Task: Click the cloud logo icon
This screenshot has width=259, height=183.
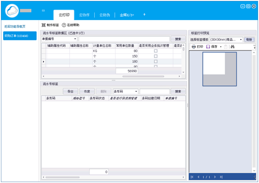Action: (x=12, y=11)
